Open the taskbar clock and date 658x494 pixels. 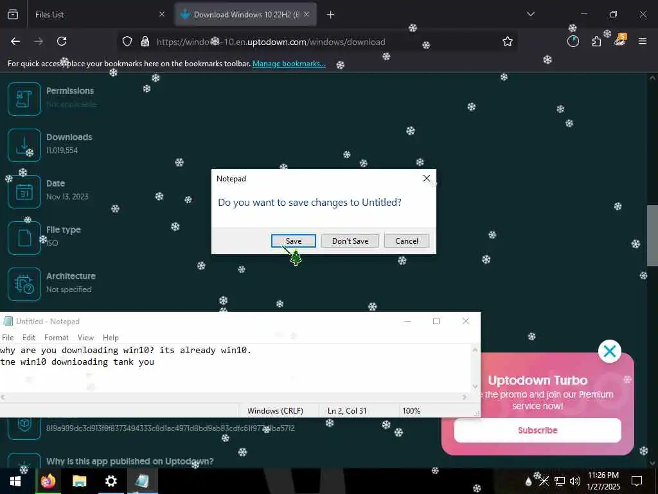point(603,481)
